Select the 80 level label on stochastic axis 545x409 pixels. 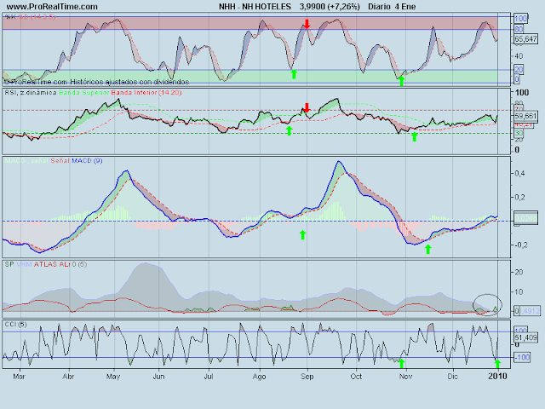tap(519, 29)
